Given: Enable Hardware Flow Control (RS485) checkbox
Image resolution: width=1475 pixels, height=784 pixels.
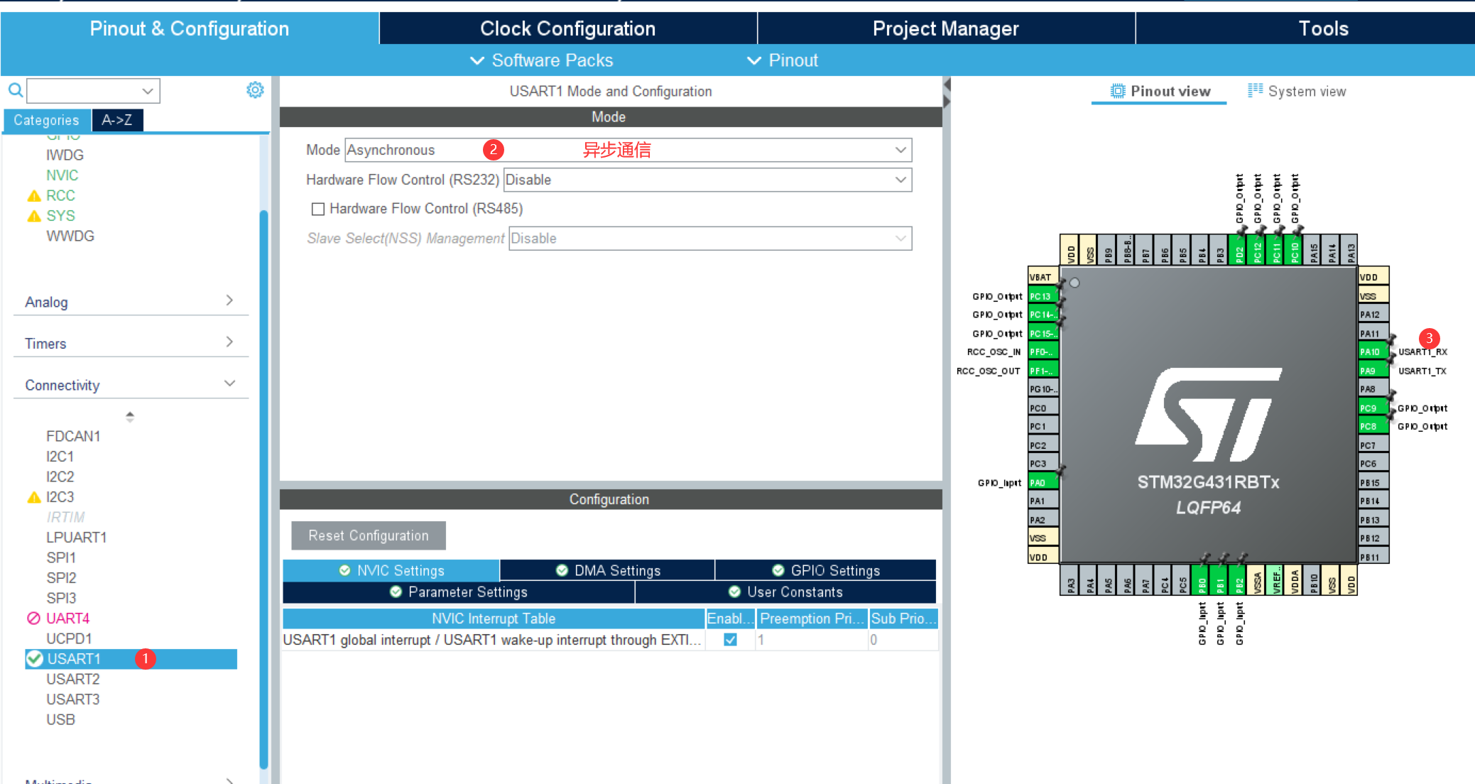Looking at the screenshot, I should click(x=318, y=209).
